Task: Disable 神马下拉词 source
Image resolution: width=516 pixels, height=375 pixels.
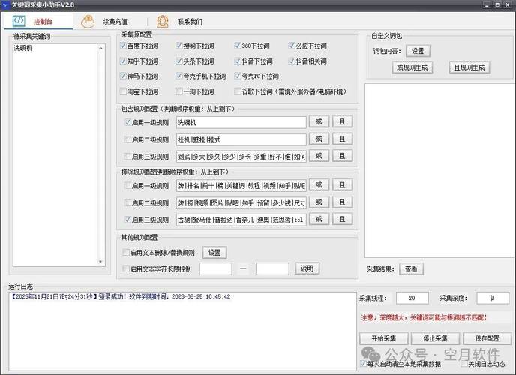Action: tap(123, 76)
